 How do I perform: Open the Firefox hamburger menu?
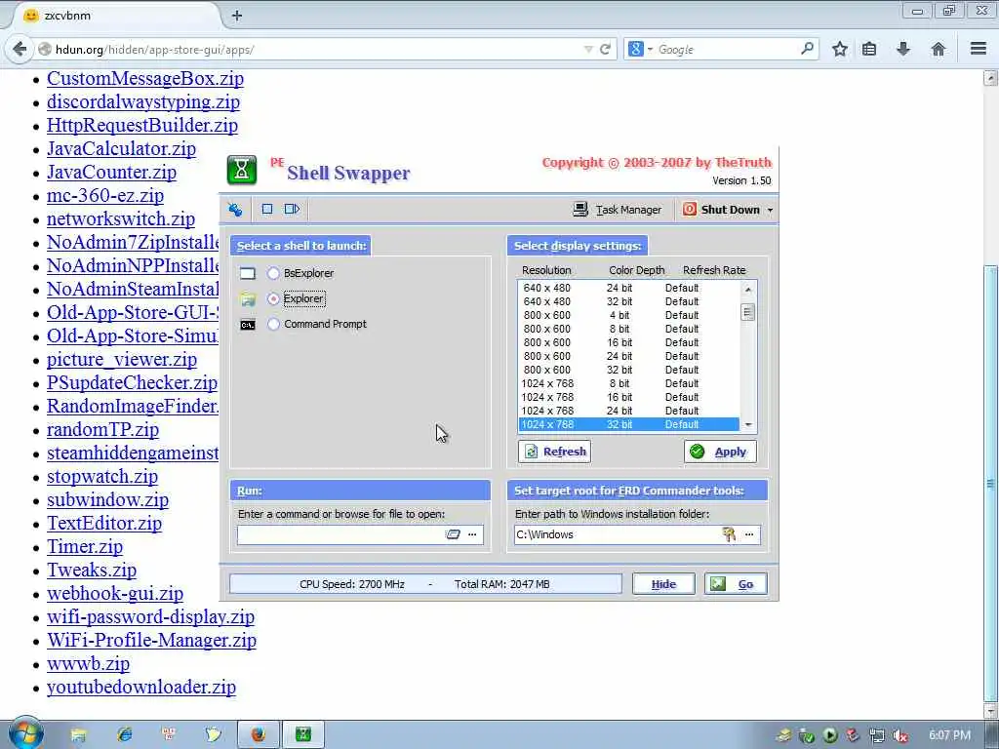pyautogui.click(x=979, y=49)
